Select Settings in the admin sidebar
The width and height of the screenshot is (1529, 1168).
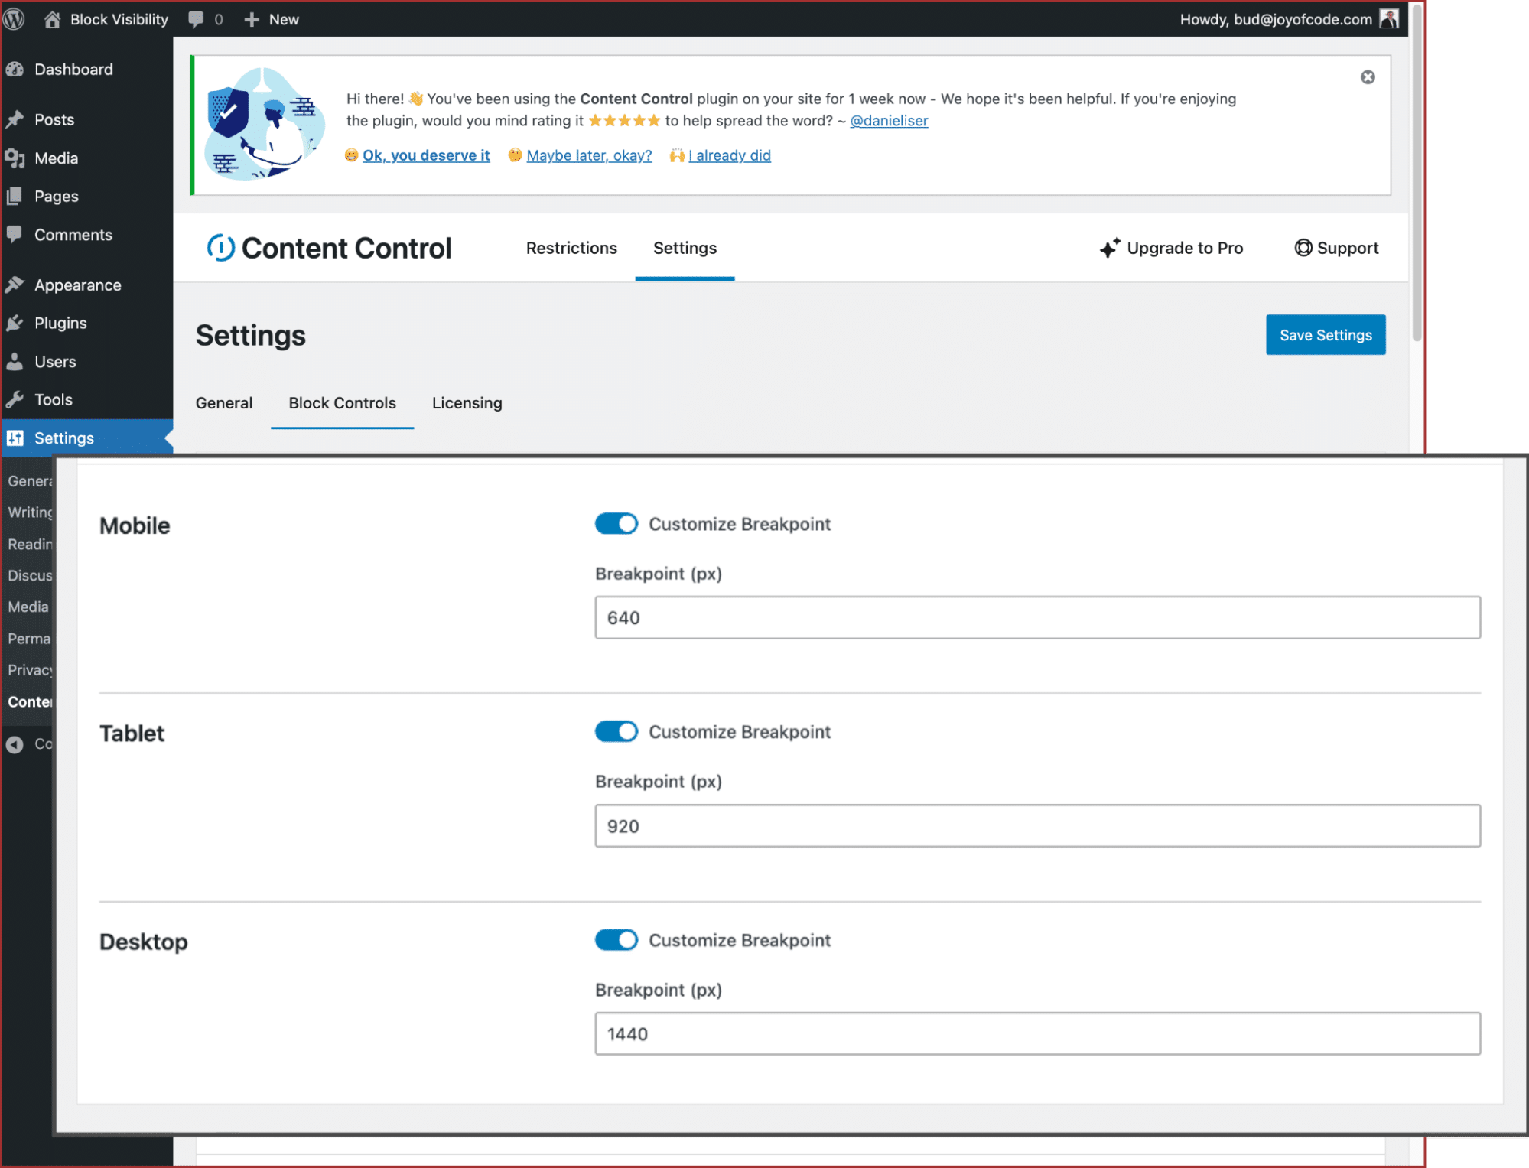86,438
